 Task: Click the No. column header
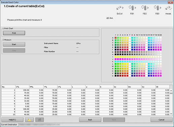(x=8, y=87)
